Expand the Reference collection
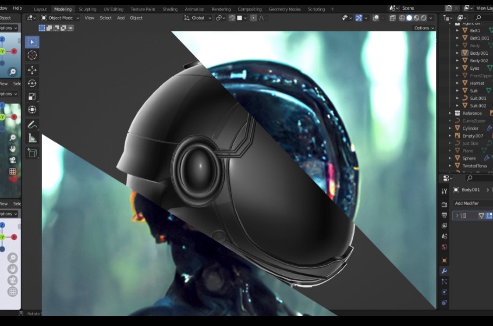The width and height of the screenshot is (493, 326). (x=450, y=113)
